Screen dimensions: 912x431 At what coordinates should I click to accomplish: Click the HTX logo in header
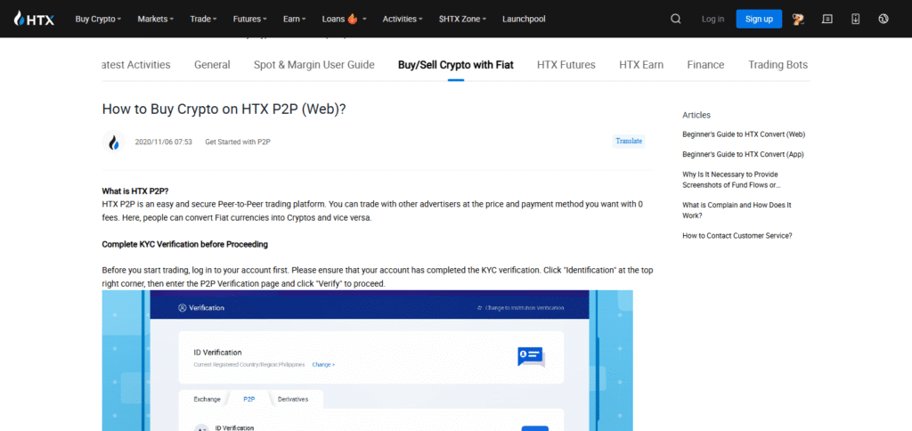[x=34, y=19]
